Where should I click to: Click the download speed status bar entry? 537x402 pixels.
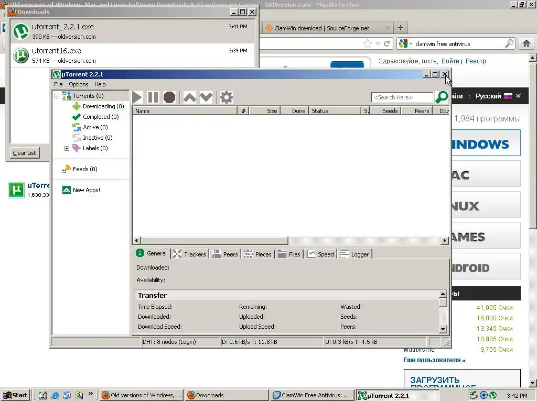(272, 342)
